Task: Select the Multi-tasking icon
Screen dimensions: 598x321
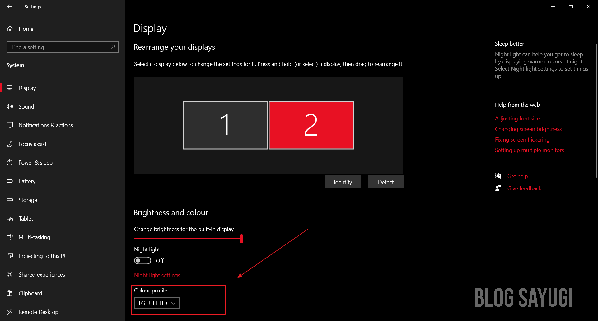Action: [10, 237]
